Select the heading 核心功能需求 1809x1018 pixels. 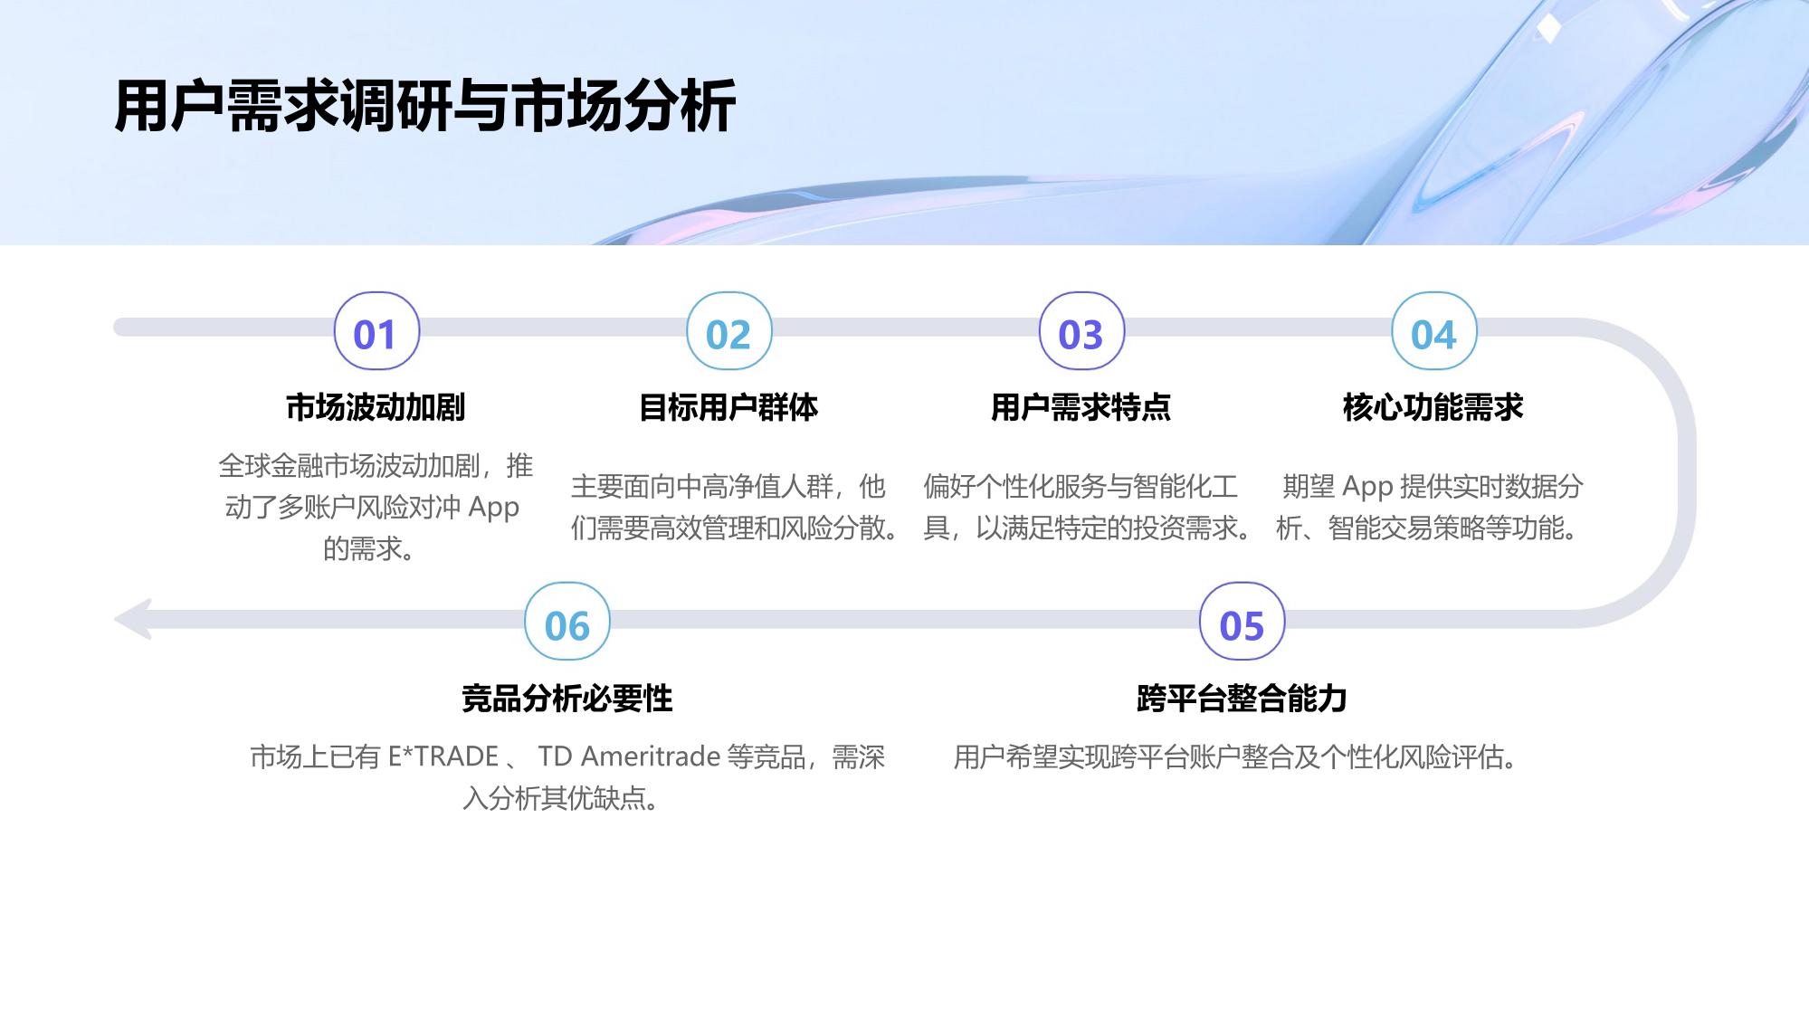click(x=1433, y=407)
